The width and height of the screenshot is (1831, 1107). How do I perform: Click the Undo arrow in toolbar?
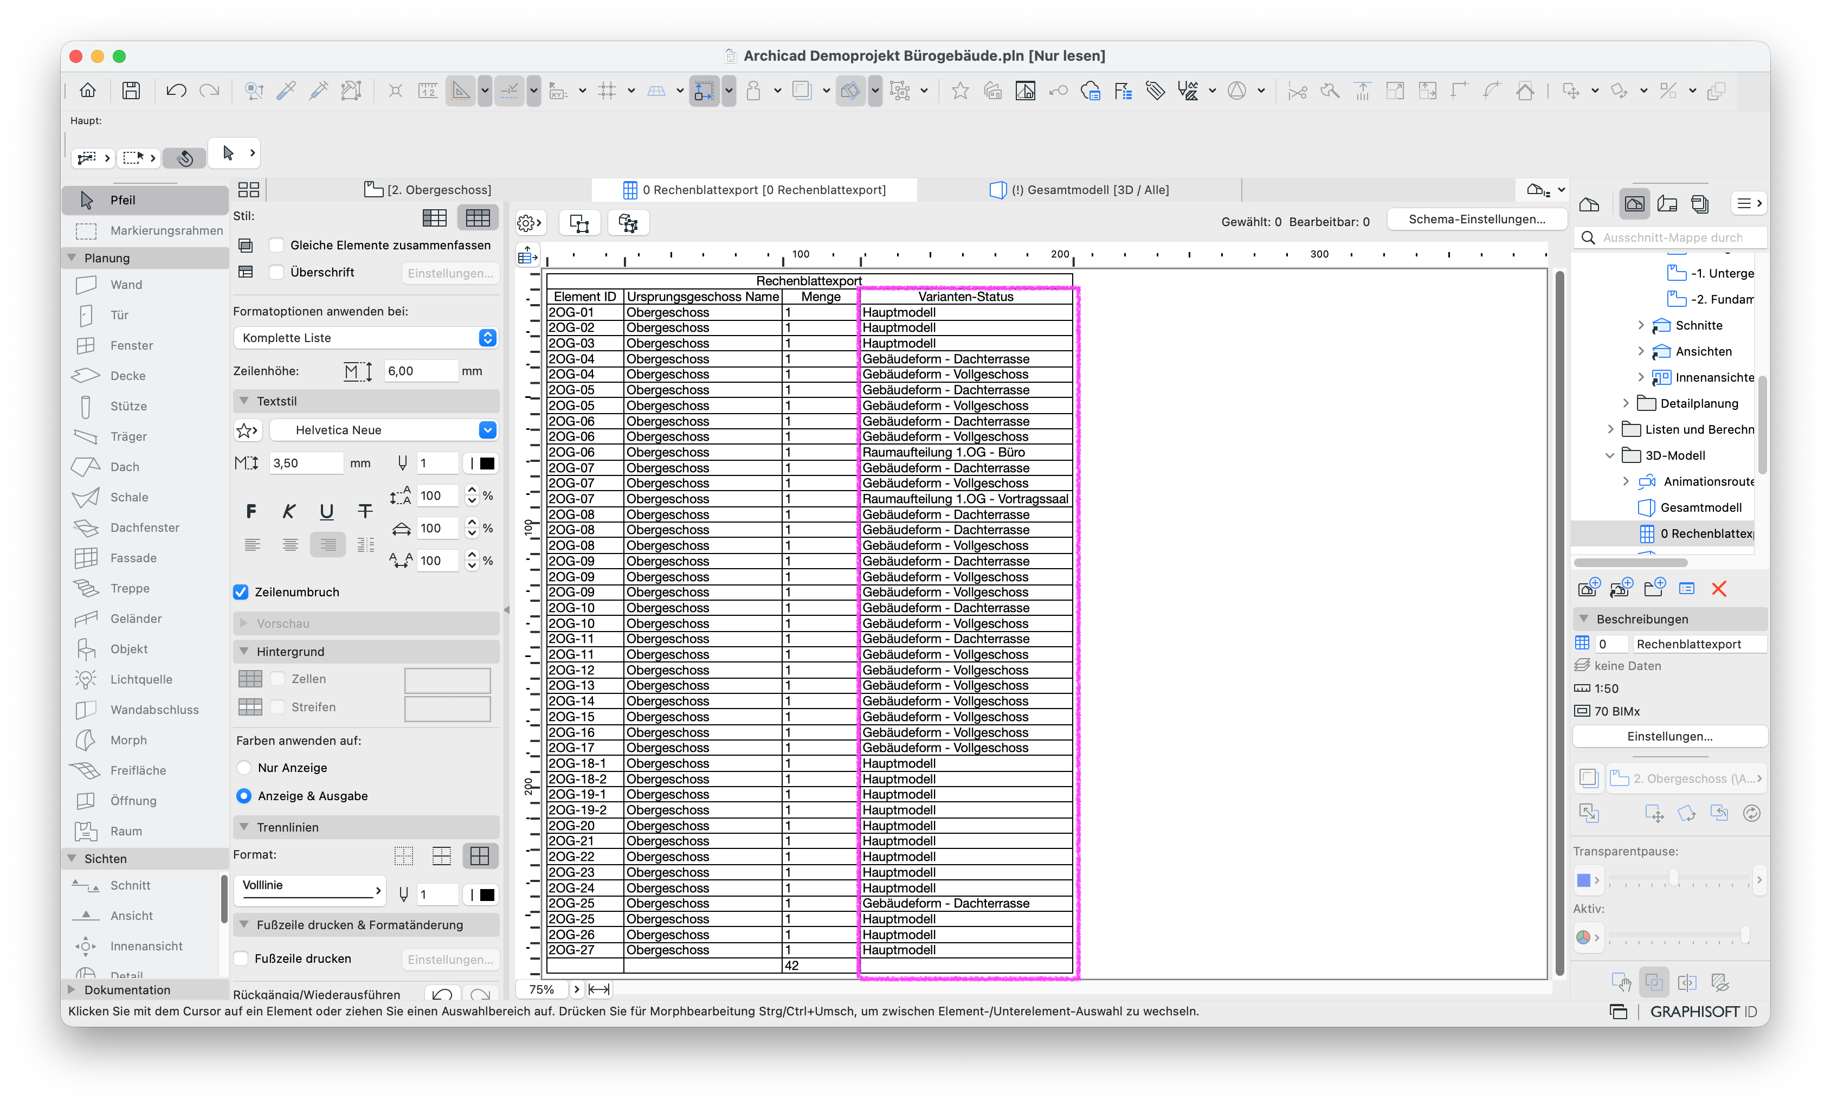tap(176, 91)
